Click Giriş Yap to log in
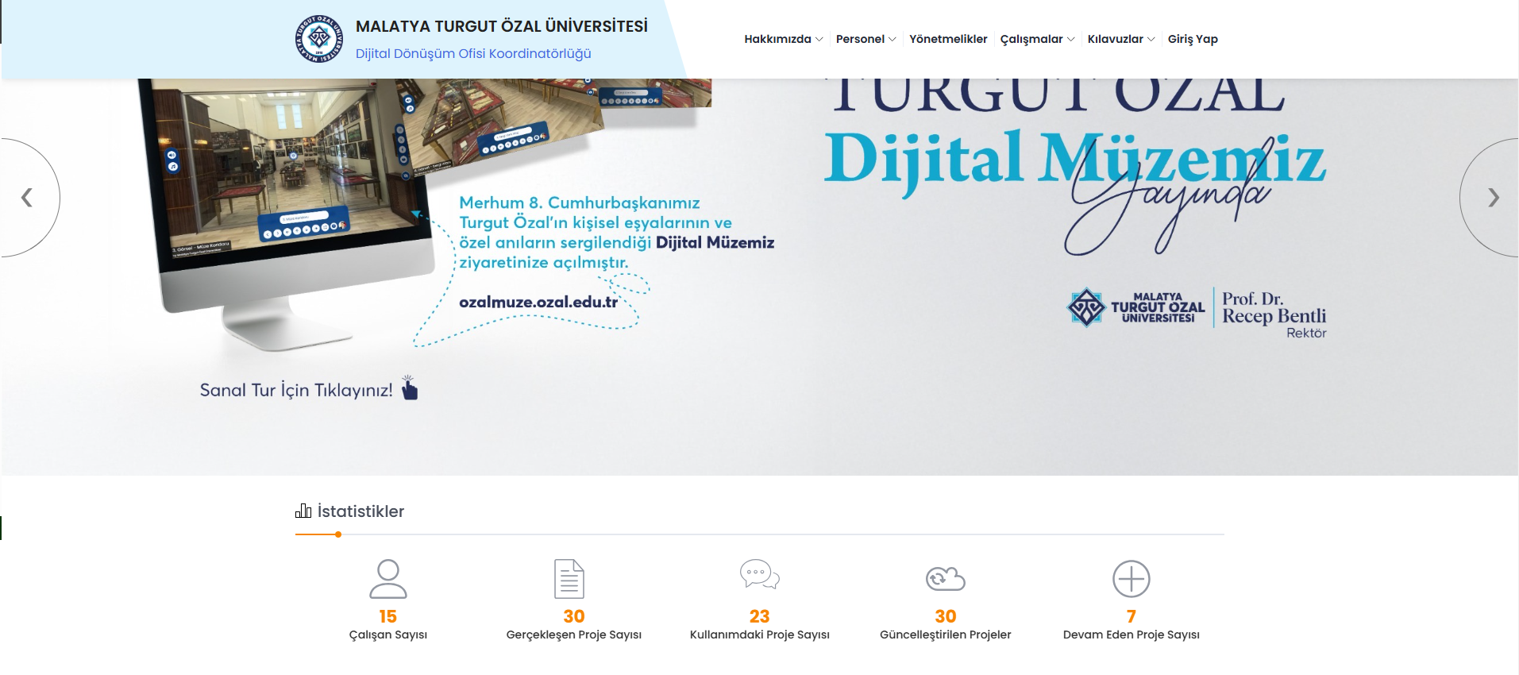The height and width of the screenshot is (675, 1519). (x=1193, y=39)
